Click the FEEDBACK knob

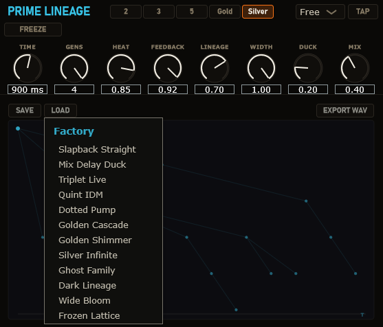[x=168, y=68]
